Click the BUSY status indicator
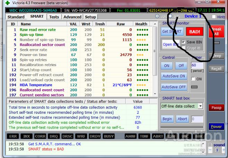 109,136
